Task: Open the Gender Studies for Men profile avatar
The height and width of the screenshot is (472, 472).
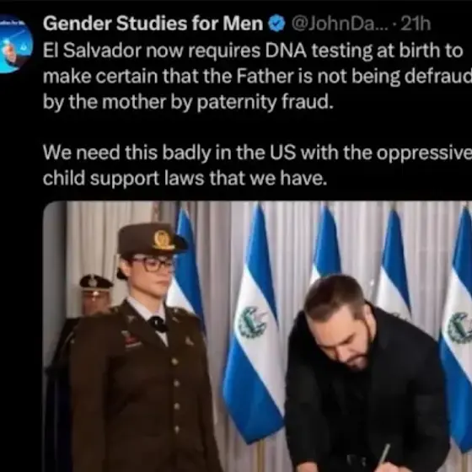Action: (x=15, y=44)
